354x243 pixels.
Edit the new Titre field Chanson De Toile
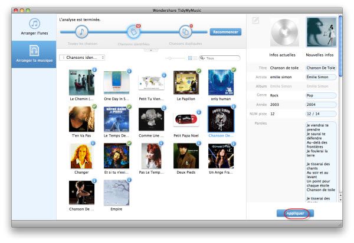coord(321,68)
